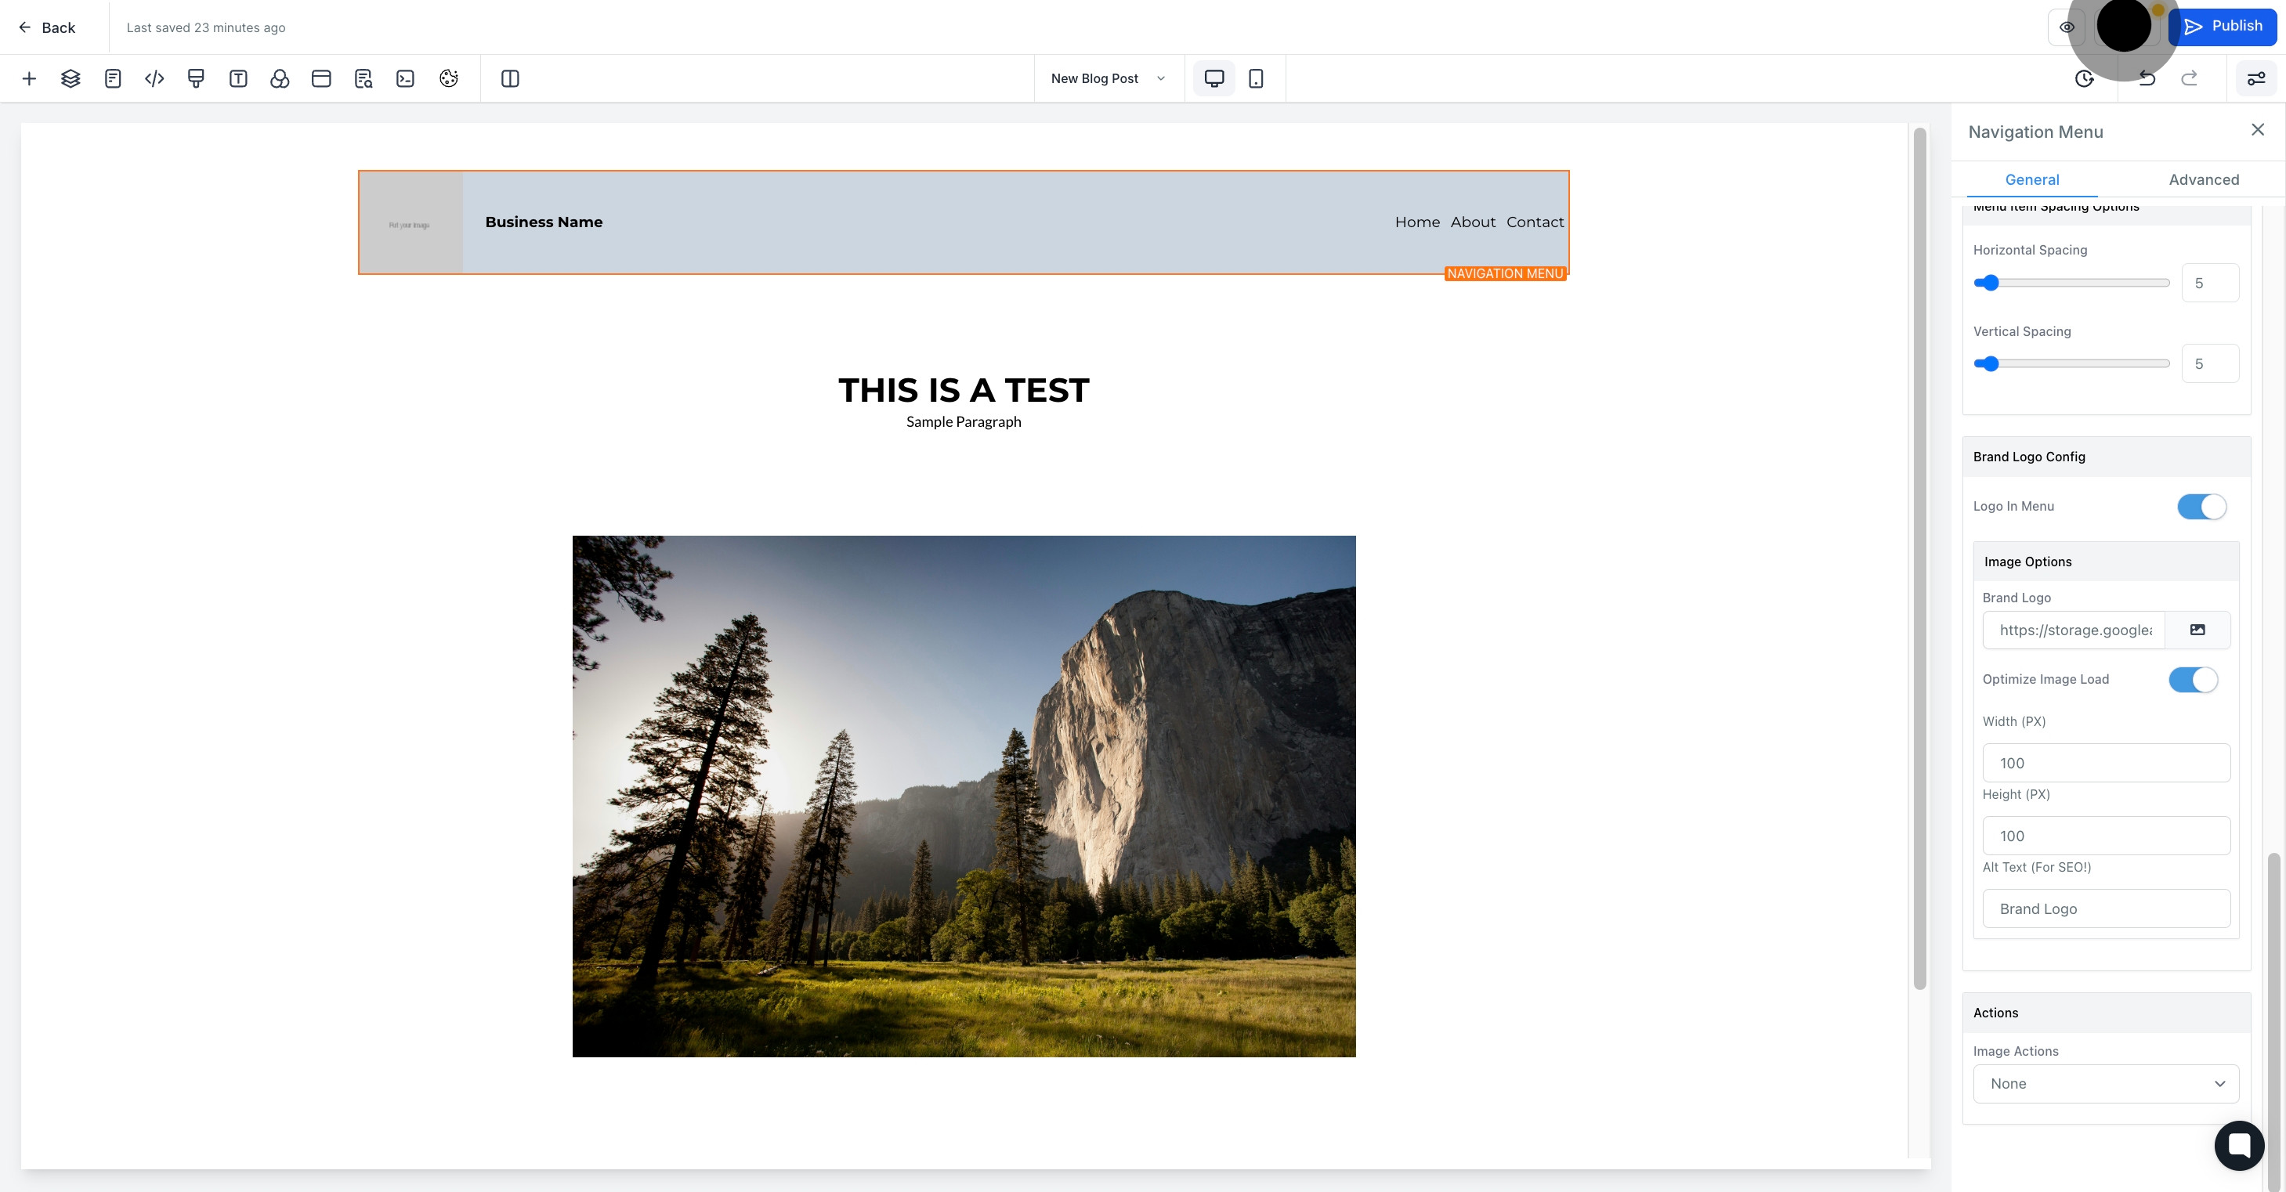Viewport: 2286px width, 1192px height.
Task: Open the custom code brackets tool
Action: click(x=154, y=79)
